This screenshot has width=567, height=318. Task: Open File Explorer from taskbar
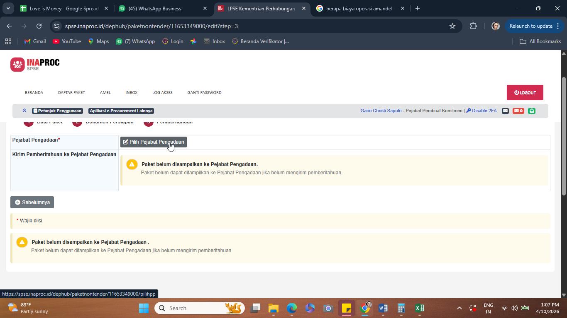pos(273,308)
